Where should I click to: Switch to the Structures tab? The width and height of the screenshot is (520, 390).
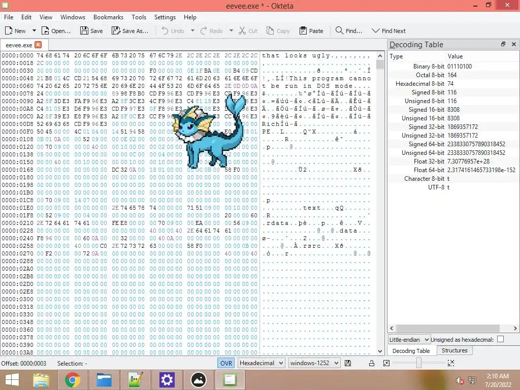pos(454,350)
